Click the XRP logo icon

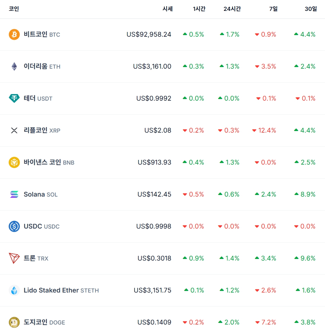click(14, 130)
